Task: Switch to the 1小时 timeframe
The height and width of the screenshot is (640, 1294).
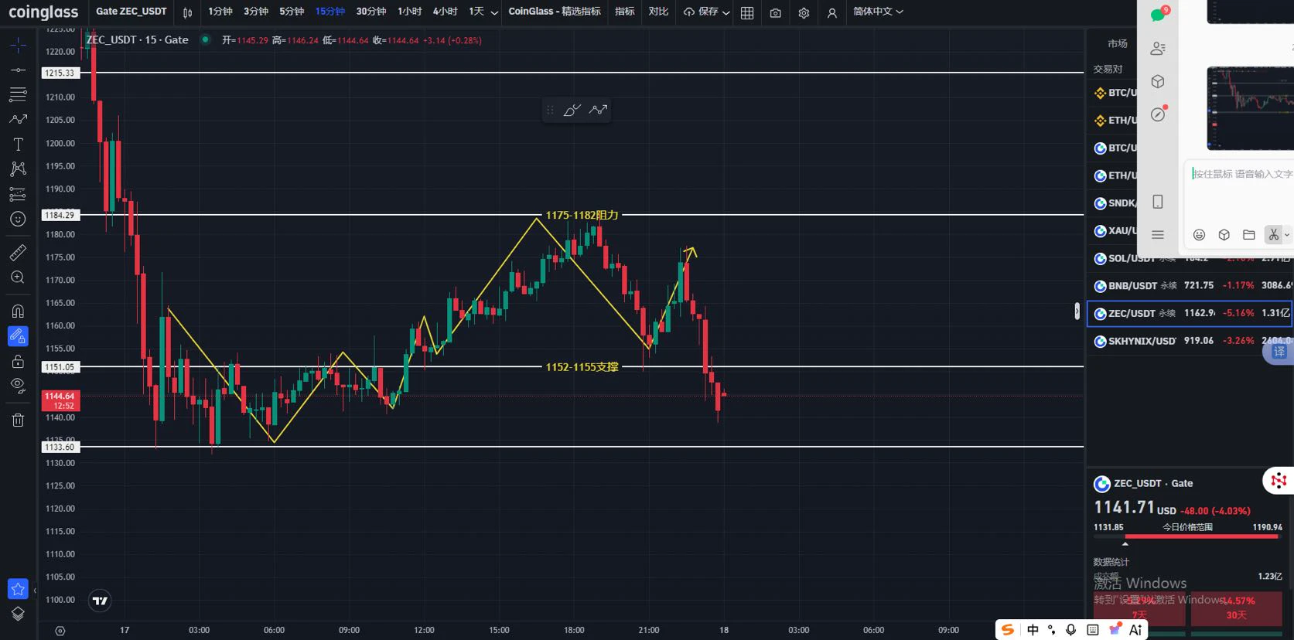Action: point(409,12)
